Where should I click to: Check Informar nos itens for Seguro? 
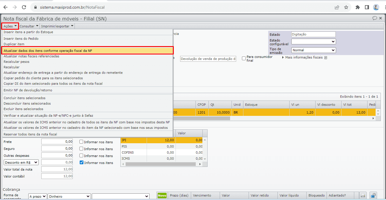coord(81,149)
